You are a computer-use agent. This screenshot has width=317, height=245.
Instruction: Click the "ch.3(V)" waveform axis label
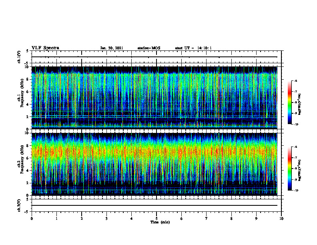(19, 205)
